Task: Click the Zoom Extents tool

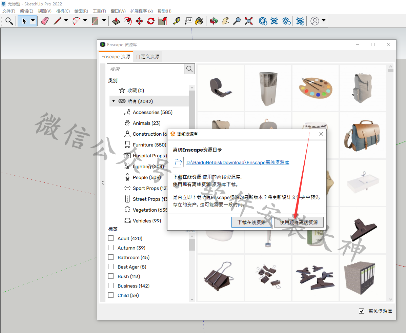Action: pos(248,21)
